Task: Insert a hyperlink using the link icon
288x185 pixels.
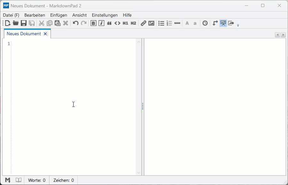Action: point(143,23)
